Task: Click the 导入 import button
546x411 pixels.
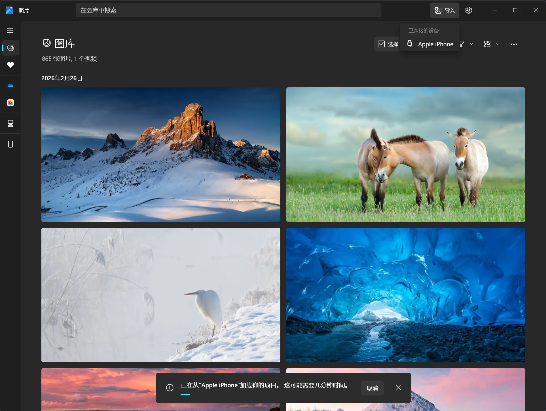Action: (445, 10)
